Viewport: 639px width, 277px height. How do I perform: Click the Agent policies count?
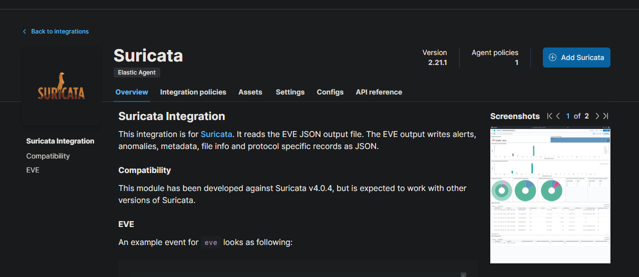tap(516, 62)
